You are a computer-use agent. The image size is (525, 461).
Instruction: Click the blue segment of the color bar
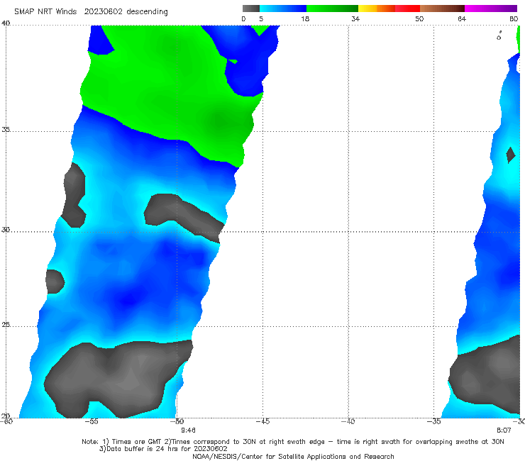(283, 9)
